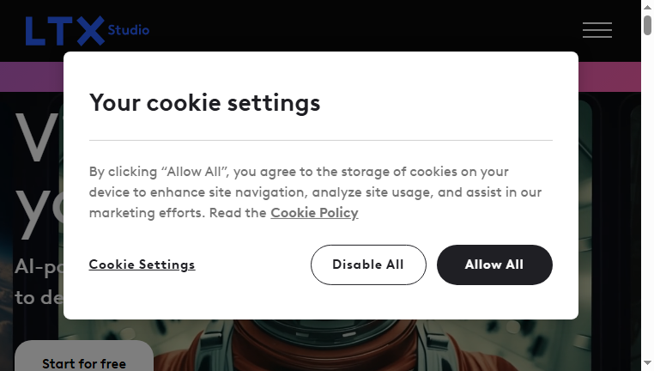Click the Studio wordmark beside the logo
The width and height of the screenshot is (654, 371).
click(129, 30)
